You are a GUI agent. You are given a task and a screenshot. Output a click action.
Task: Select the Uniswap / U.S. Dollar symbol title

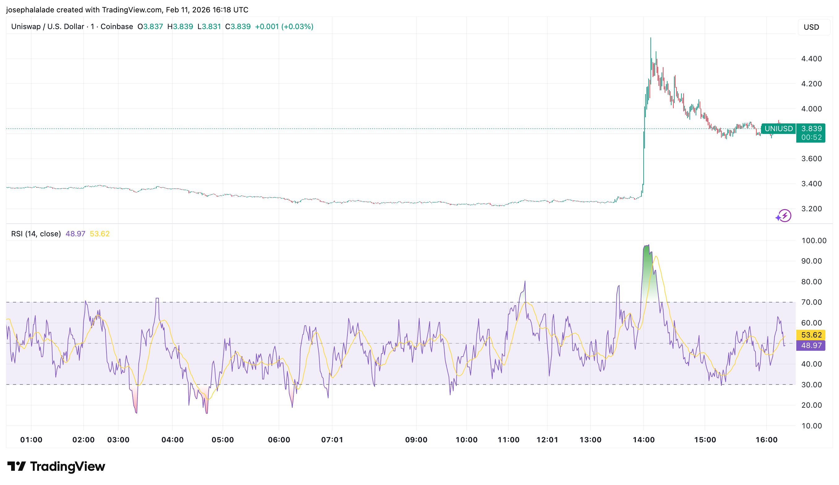(48, 27)
